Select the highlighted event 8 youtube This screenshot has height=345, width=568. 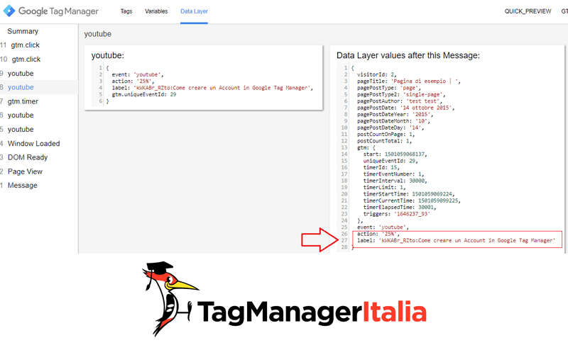point(21,87)
